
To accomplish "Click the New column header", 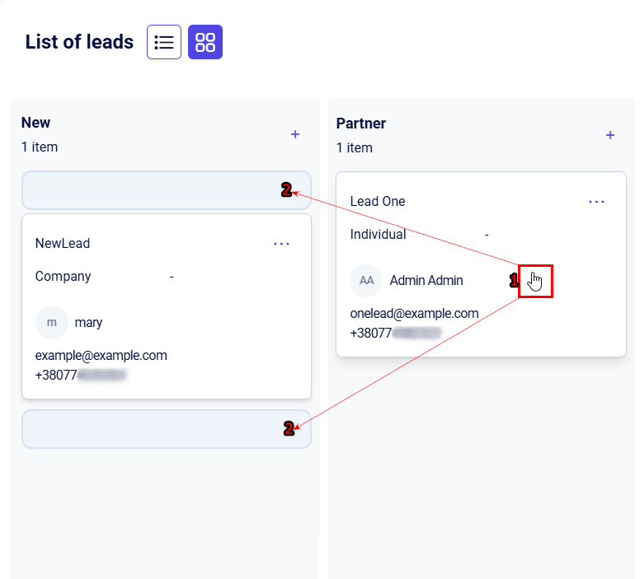I will click(x=36, y=123).
